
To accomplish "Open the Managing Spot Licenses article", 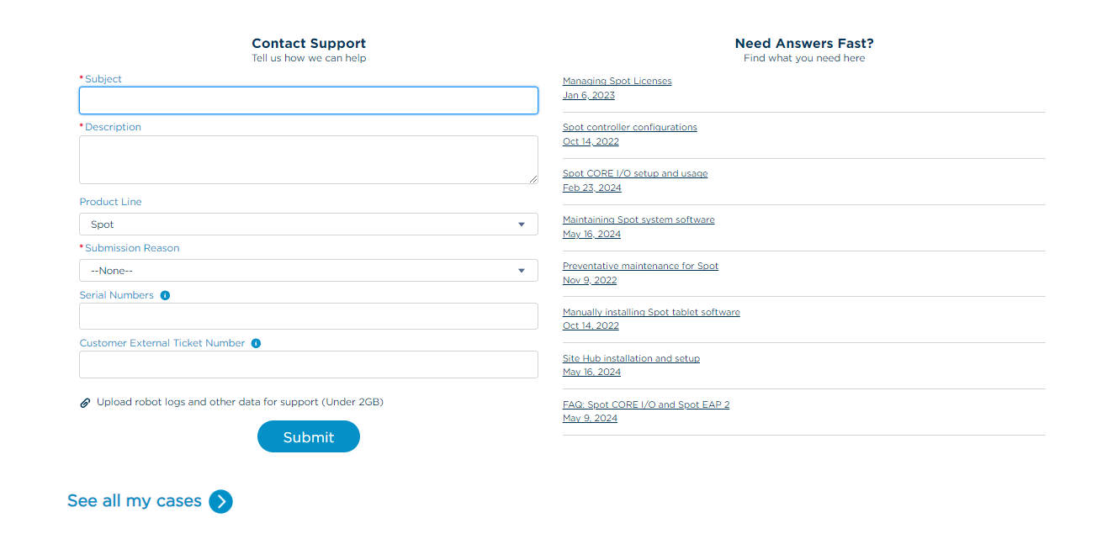I will (617, 82).
